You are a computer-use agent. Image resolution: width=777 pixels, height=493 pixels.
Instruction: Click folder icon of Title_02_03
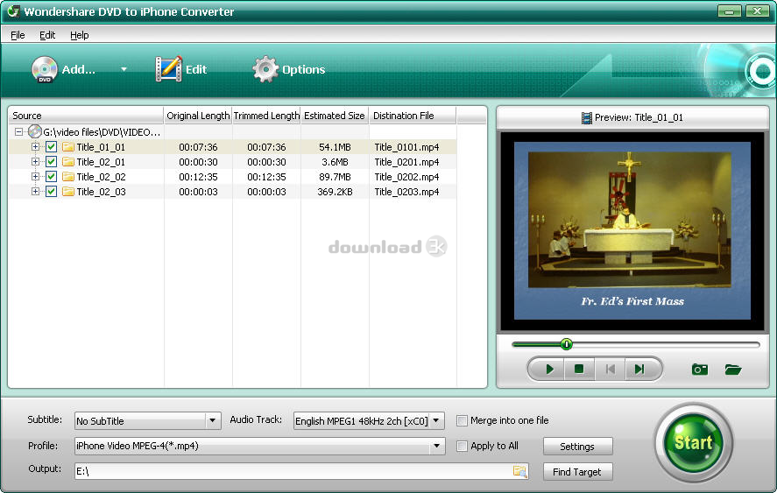[67, 191]
